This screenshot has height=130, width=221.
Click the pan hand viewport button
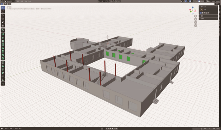click(195, 20)
